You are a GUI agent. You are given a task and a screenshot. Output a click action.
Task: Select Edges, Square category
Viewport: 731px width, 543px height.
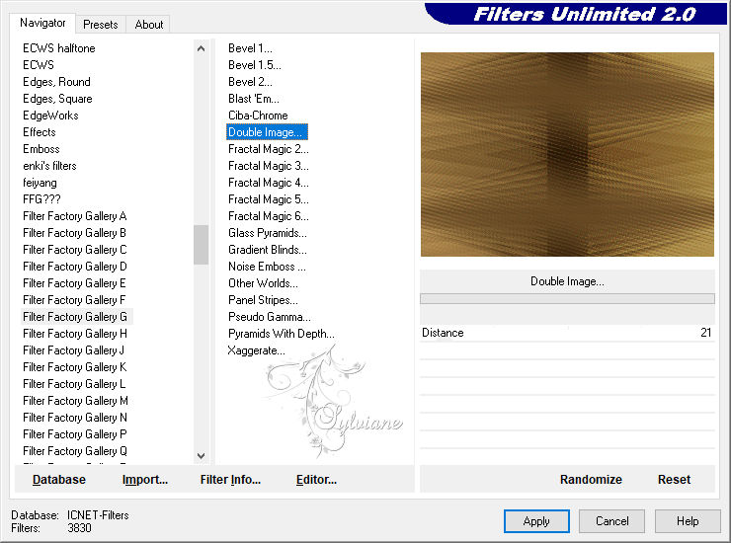pyautogui.click(x=57, y=99)
